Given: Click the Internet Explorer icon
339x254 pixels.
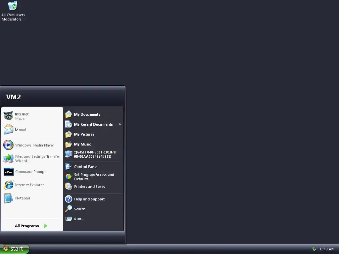Looking at the screenshot, I should click(x=9, y=185).
